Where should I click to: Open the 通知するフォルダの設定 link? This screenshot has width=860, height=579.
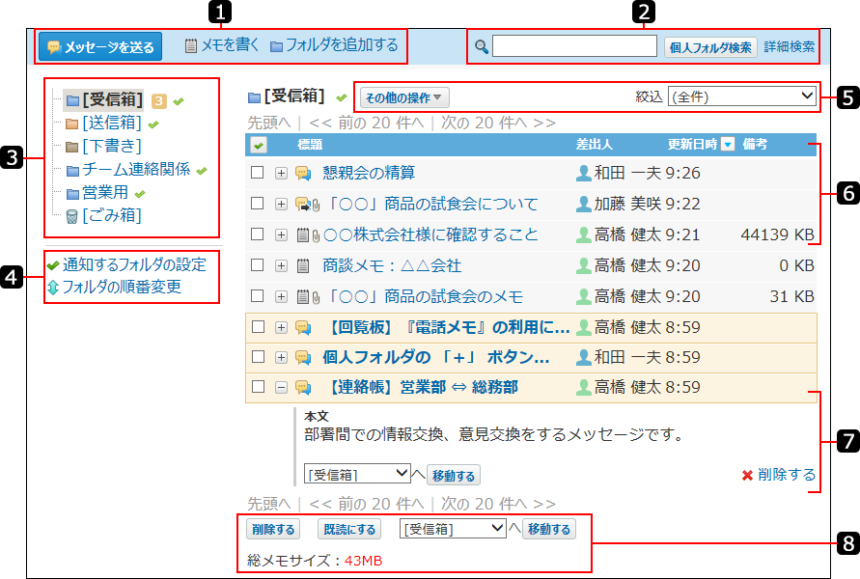[x=134, y=265]
